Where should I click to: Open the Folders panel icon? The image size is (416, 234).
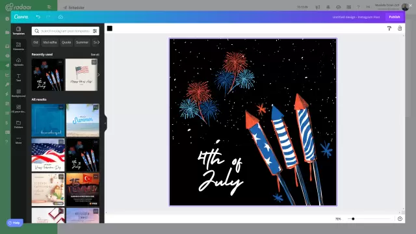[x=19, y=124]
